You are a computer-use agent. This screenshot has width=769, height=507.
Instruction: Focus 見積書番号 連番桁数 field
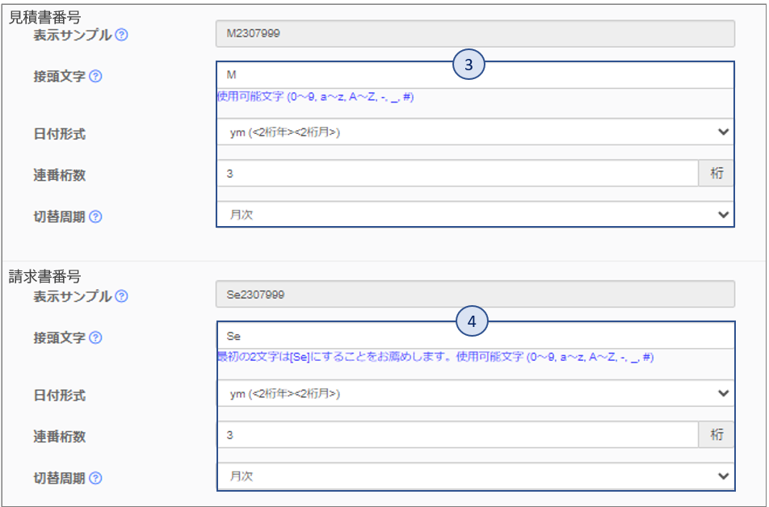457,173
